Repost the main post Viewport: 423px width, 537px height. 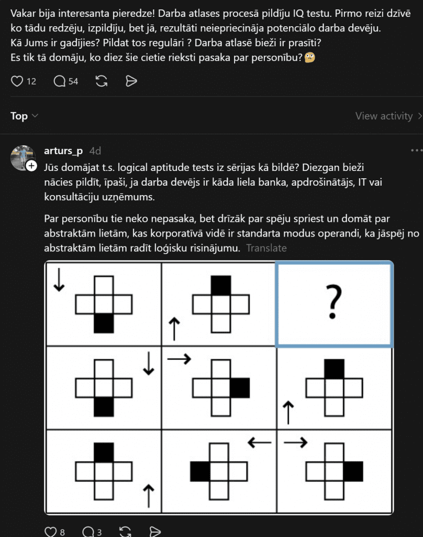[x=102, y=81]
